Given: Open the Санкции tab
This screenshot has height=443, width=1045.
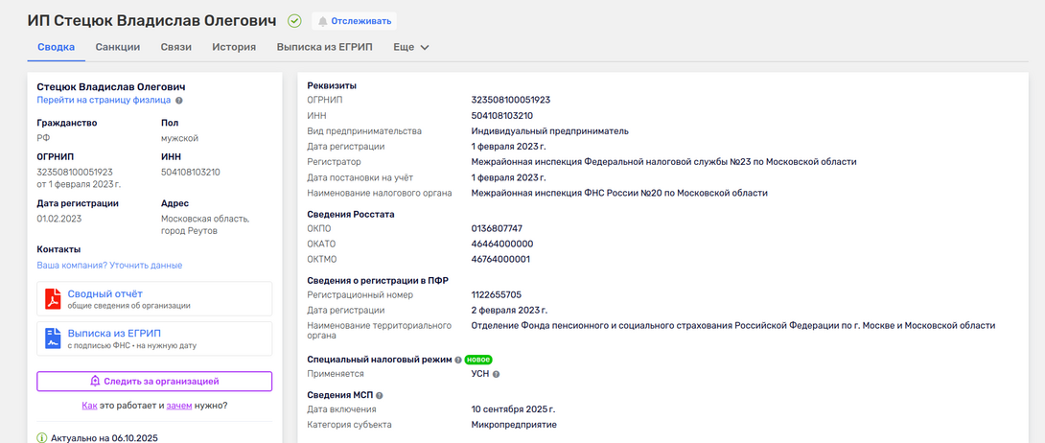Looking at the screenshot, I should click(118, 47).
